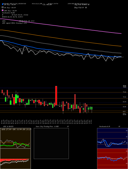Image resolution: width=128 pixels, height=169 pixels.
Task: Click the white 50 Day legend swatch
Action: pyautogui.click(x=3, y=7)
